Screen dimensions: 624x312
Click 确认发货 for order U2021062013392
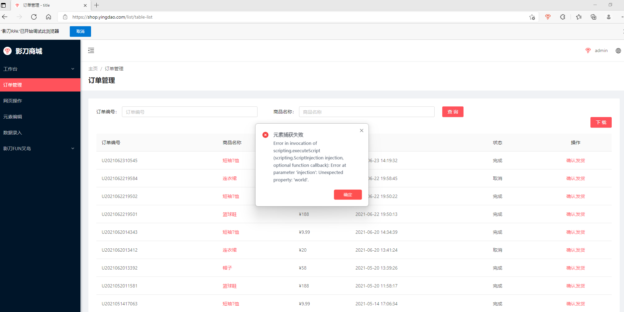click(x=575, y=268)
